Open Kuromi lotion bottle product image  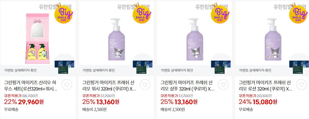[273, 39]
